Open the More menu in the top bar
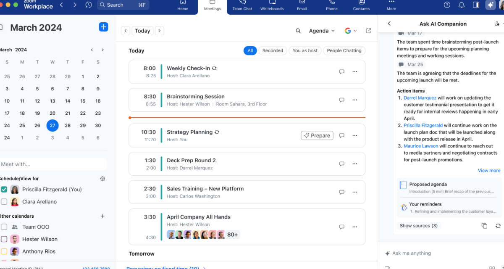The width and height of the screenshot is (504, 269). (x=391, y=6)
